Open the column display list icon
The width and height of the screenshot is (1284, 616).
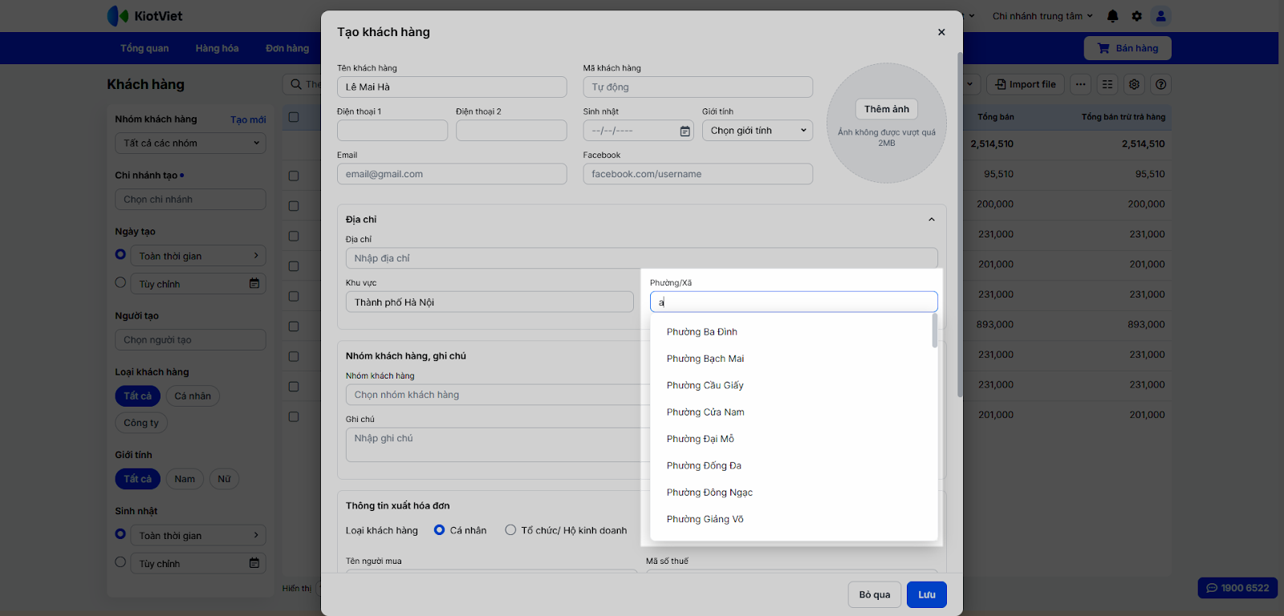pos(1107,84)
